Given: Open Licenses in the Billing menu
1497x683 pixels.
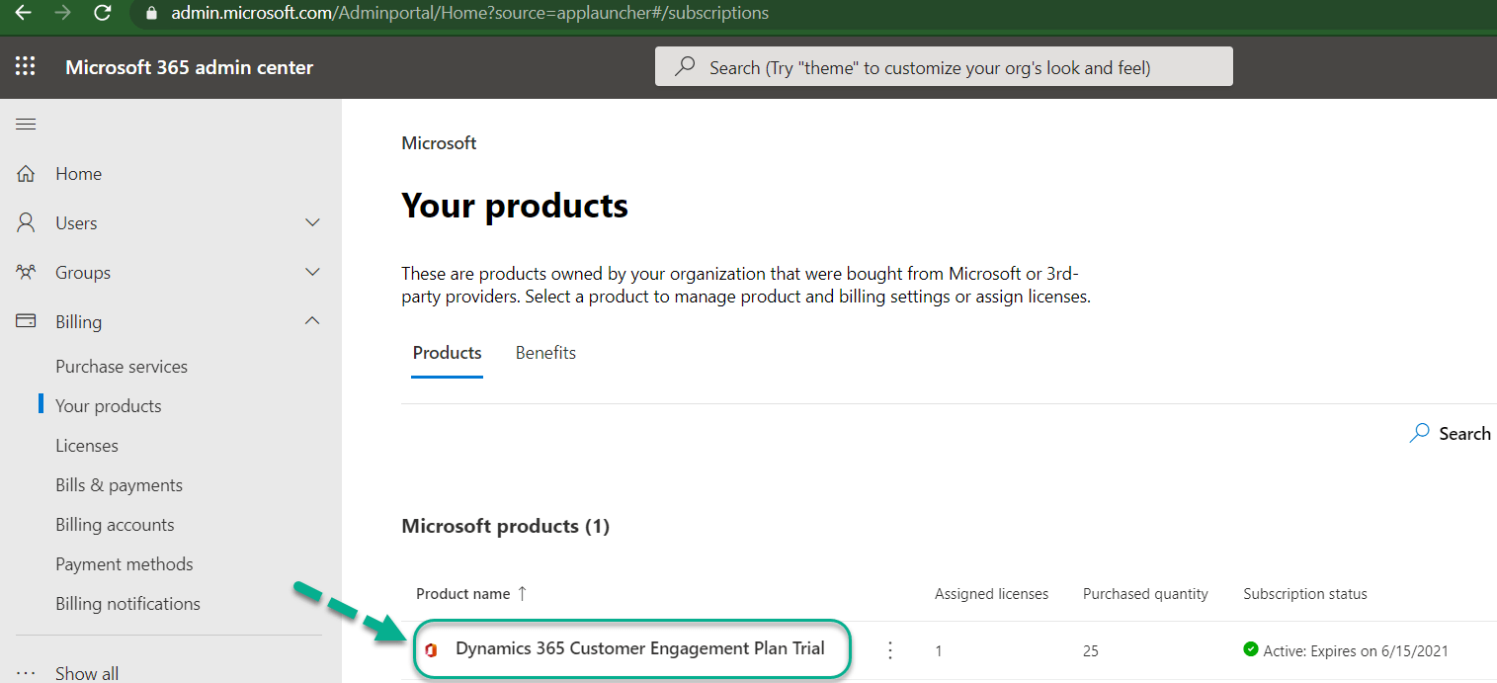Looking at the screenshot, I should coord(87,446).
